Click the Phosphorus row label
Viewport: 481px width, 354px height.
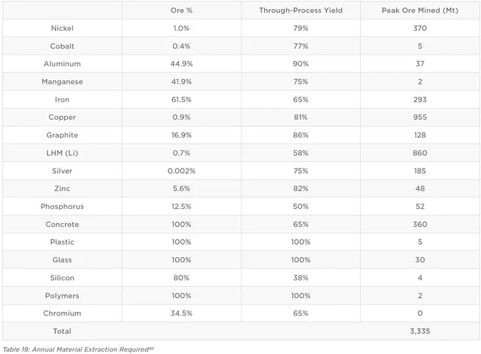tap(62, 206)
